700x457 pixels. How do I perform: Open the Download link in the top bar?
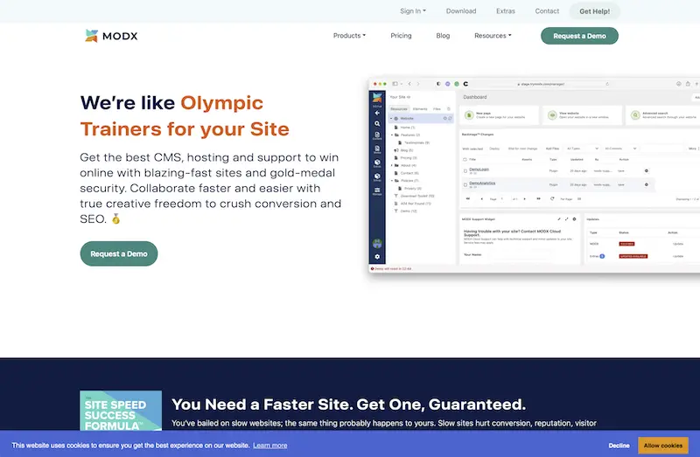coord(461,11)
